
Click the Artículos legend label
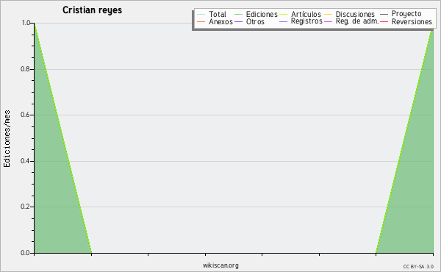306,14
